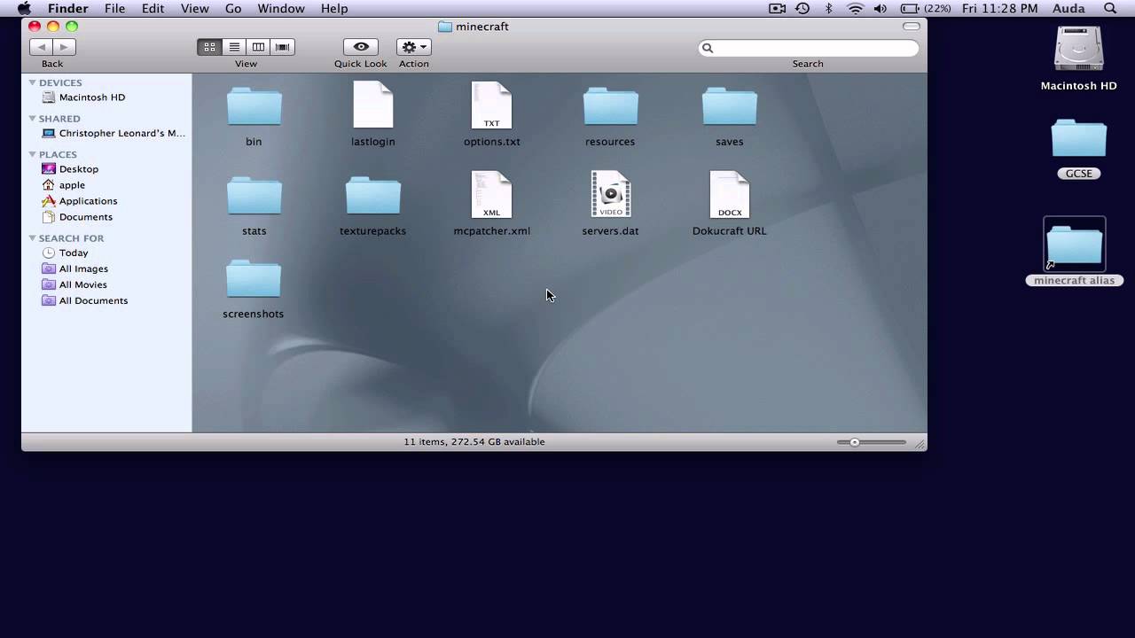Open the servers.dat file
Viewport: 1135px width, 638px height.
click(x=610, y=194)
